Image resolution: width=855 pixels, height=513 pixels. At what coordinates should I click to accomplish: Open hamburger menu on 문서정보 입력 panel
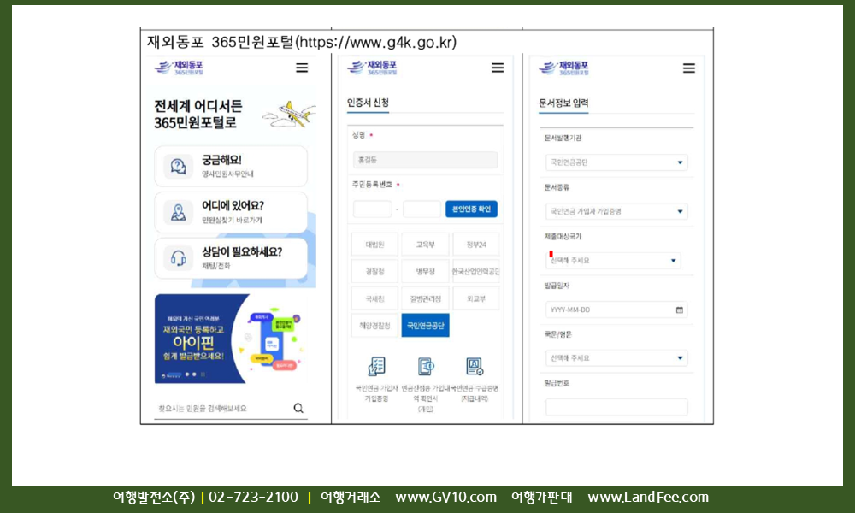[688, 68]
